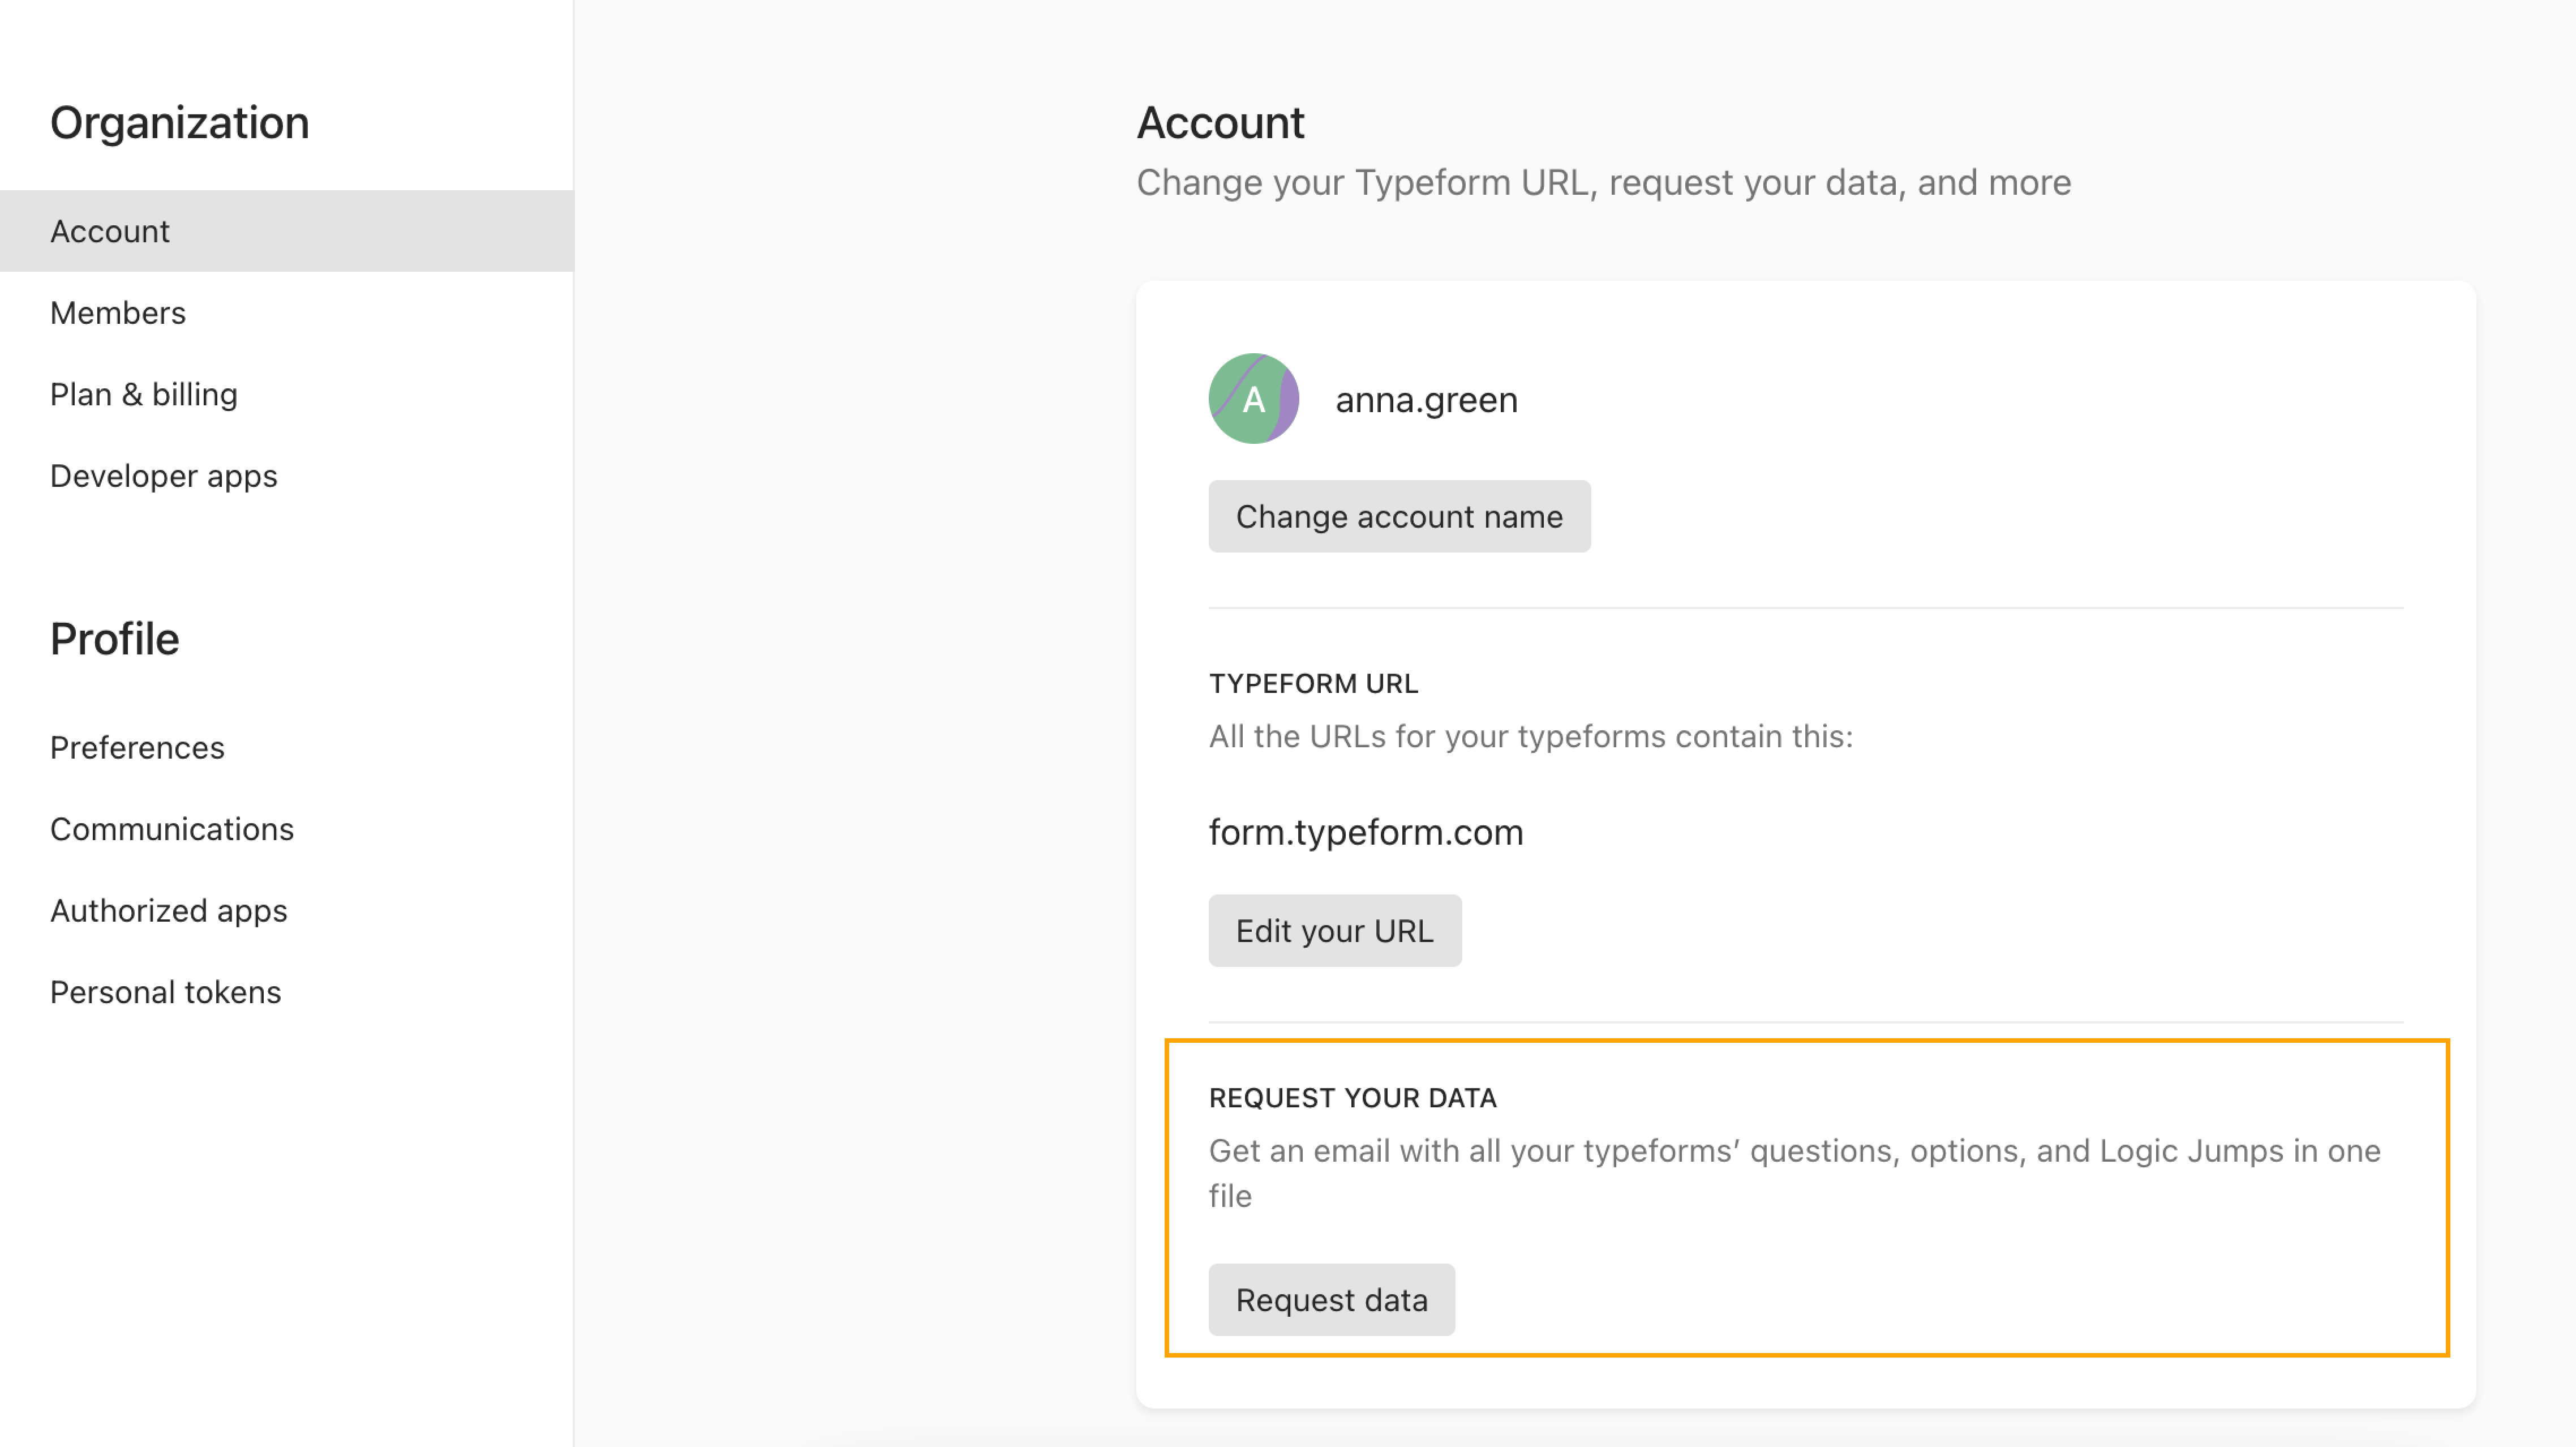The width and height of the screenshot is (2576, 1447).
Task: Click the Edit your URL button
Action: point(1335,931)
